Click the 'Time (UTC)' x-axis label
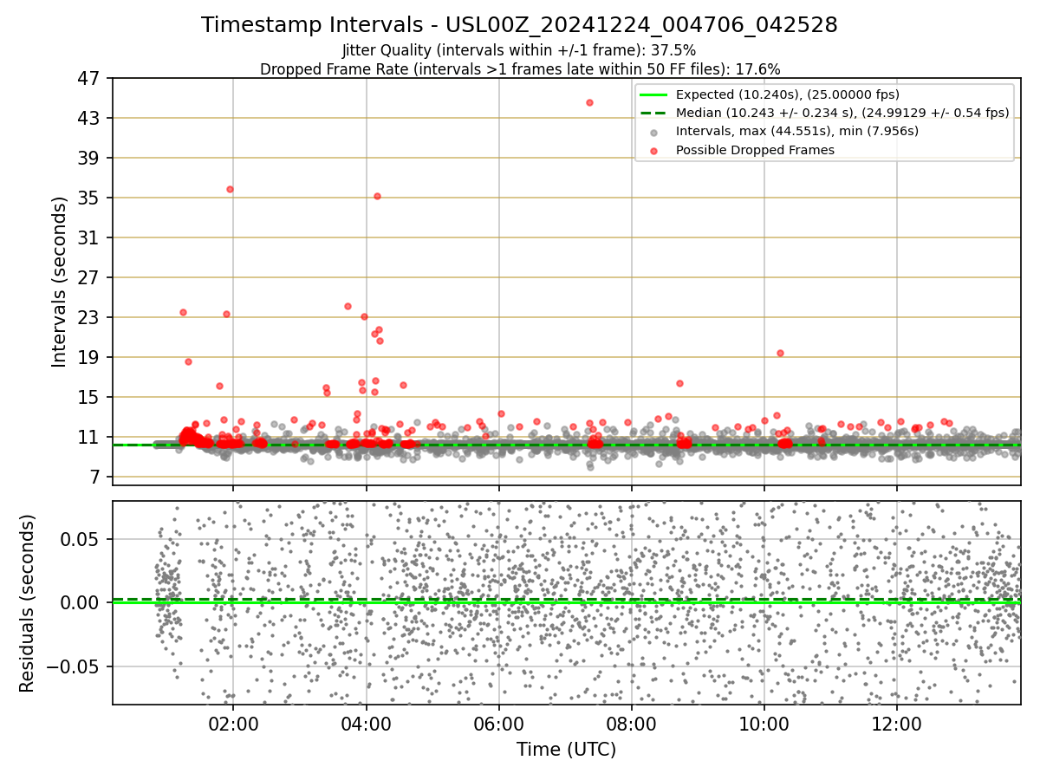1040x780 pixels. pyautogui.click(x=566, y=750)
